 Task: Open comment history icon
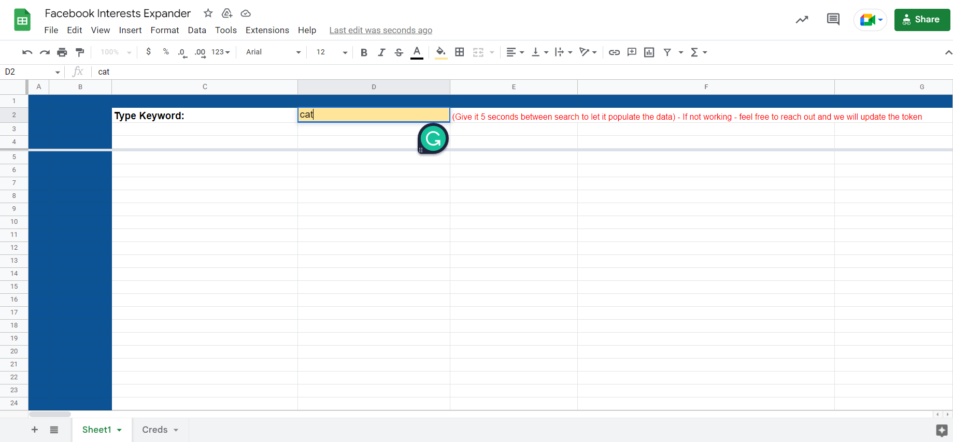[833, 20]
